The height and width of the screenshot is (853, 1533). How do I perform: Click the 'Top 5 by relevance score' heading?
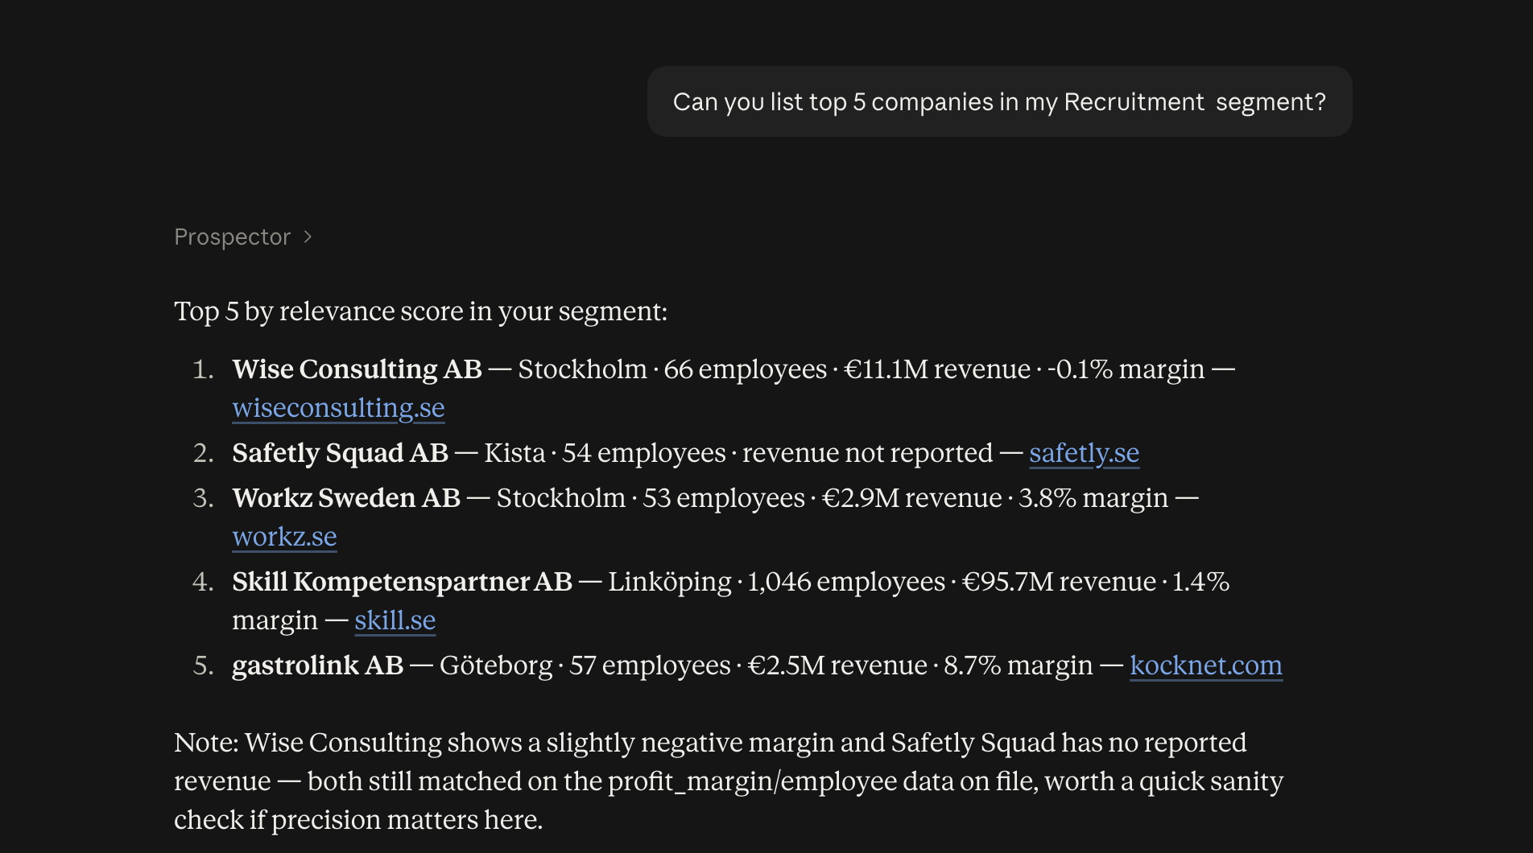click(x=420, y=311)
